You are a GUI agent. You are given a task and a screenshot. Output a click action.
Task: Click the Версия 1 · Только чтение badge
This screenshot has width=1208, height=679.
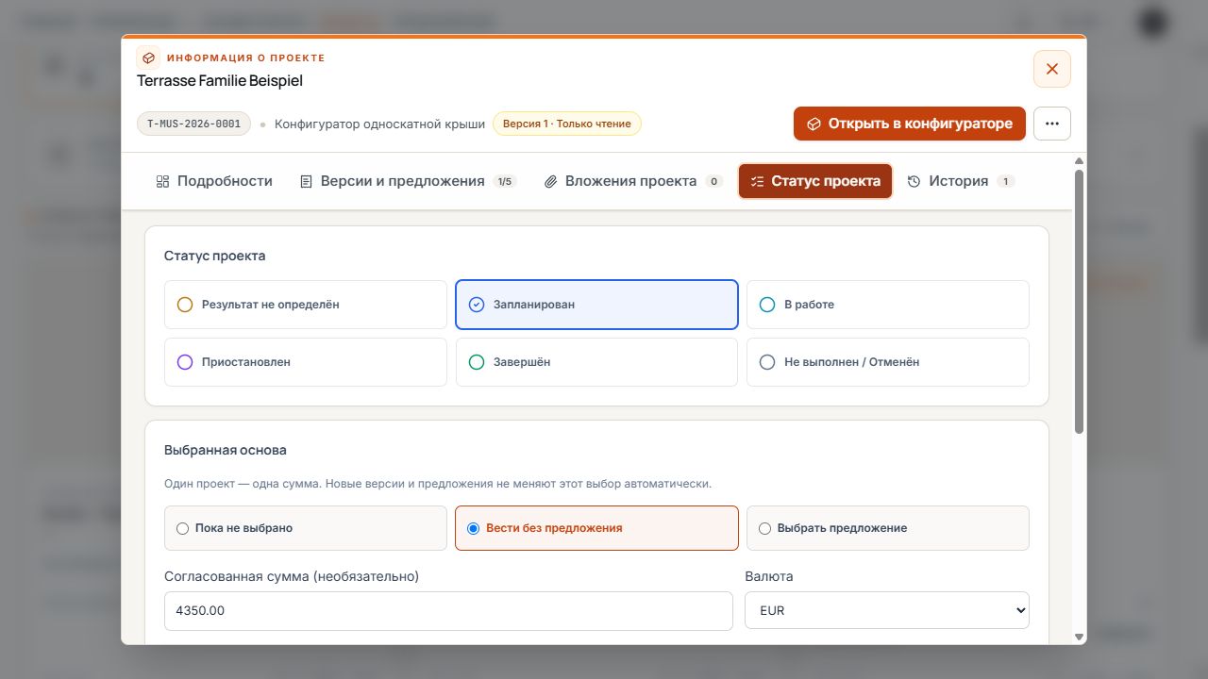567,124
